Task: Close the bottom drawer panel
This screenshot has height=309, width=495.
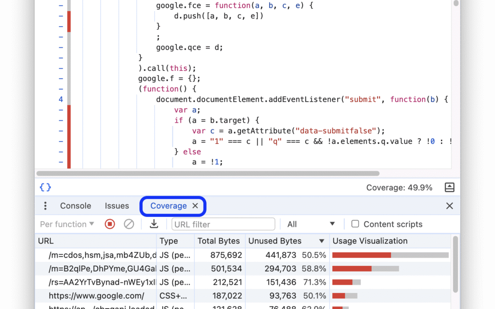Action: coord(450,206)
